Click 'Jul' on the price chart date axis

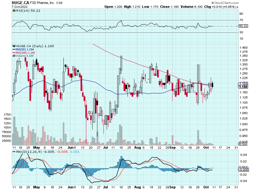(x=105, y=147)
